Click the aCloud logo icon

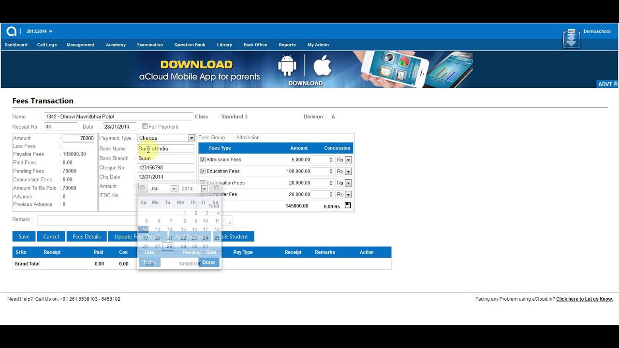pos(11,31)
